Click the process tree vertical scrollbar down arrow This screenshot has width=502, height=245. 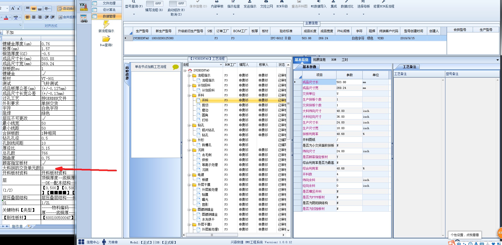288,230
